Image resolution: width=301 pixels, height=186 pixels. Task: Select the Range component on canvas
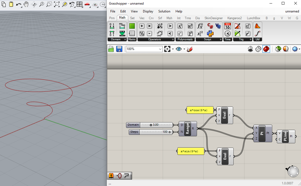point(187,128)
